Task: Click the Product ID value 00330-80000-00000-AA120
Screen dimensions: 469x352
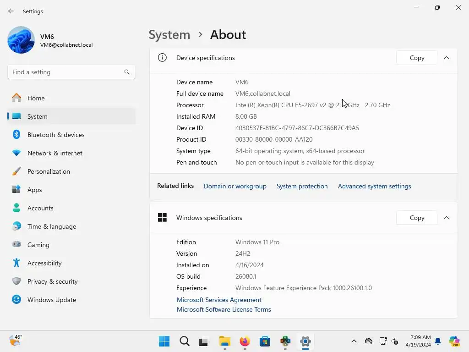Action: pos(274,139)
